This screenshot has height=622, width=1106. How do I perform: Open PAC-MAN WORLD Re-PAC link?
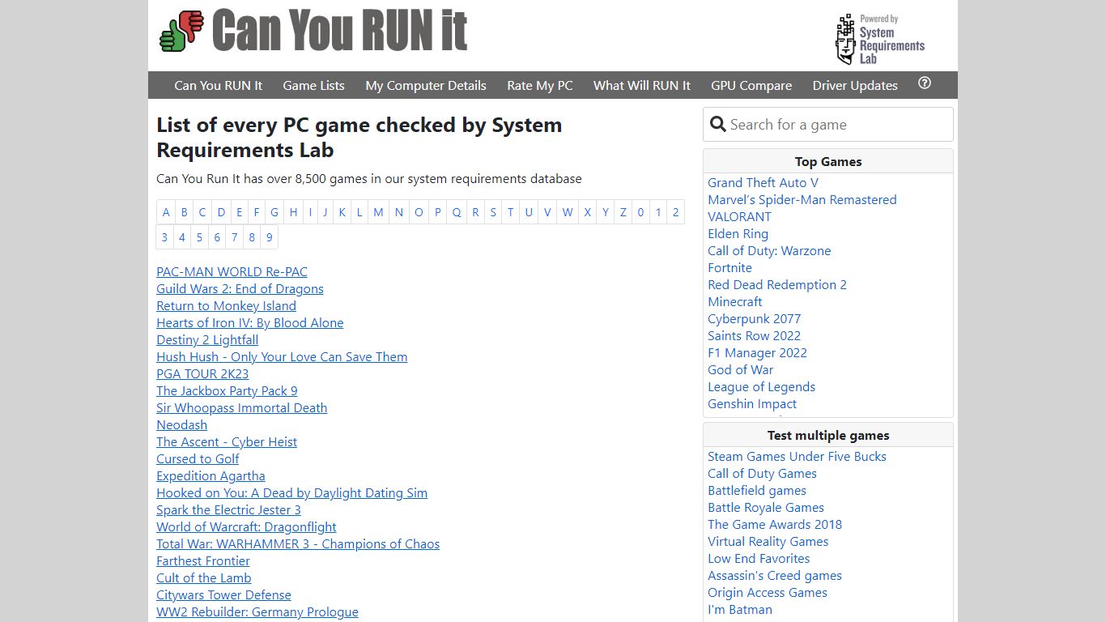point(232,271)
